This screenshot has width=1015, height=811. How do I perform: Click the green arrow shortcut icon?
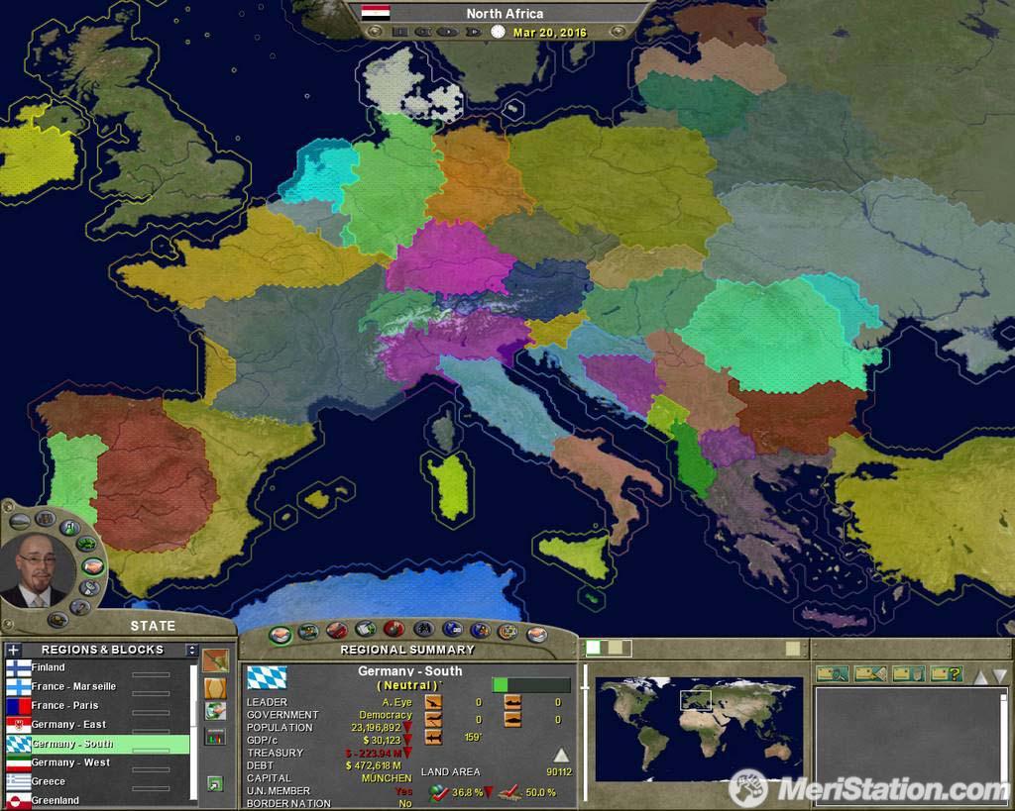tap(214, 784)
